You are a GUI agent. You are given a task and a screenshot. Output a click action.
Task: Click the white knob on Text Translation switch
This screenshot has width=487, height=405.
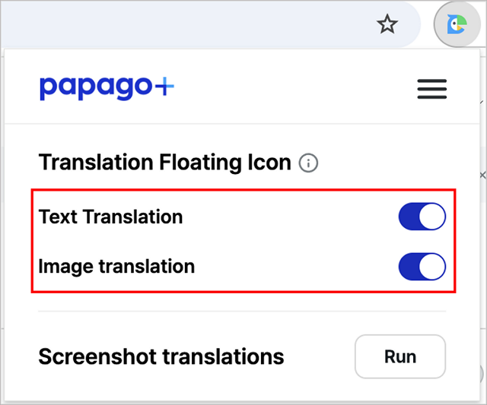pos(432,217)
